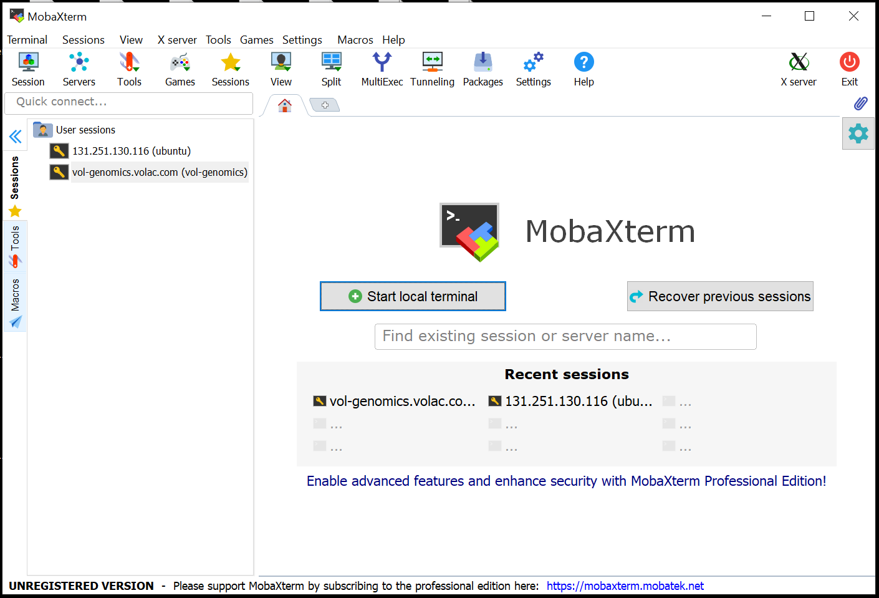Screen dimensions: 879x598
Task: Click the View toolbar icon
Action: (x=281, y=69)
